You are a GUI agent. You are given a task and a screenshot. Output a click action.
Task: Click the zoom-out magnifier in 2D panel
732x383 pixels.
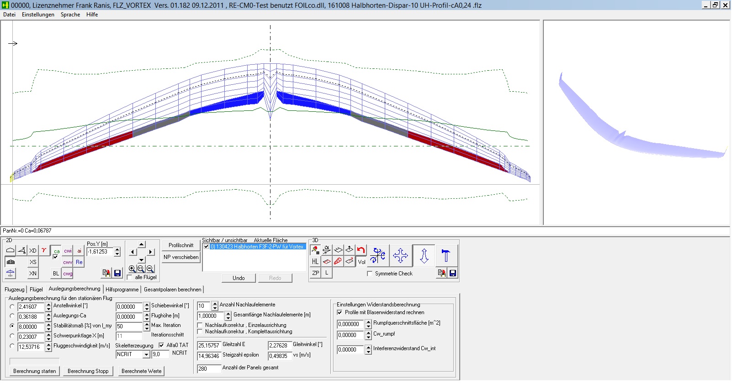[150, 269]
